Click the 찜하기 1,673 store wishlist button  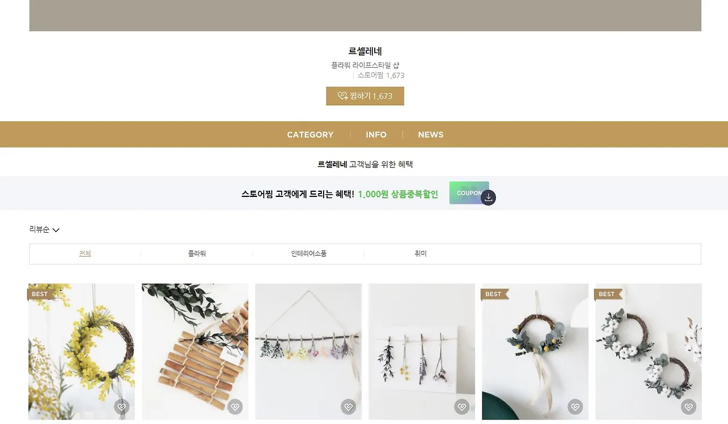pyautogui.click(x=365, y=96)
